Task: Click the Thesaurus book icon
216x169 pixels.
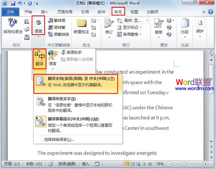Action: click(27, 29)
